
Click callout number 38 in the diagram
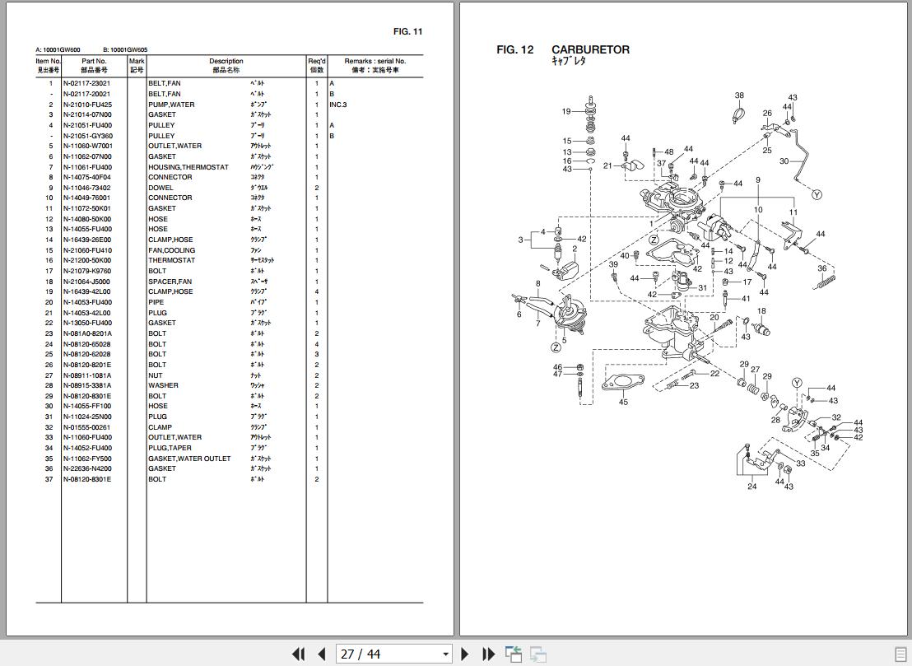pyautogui.click(x=739, y=95)
